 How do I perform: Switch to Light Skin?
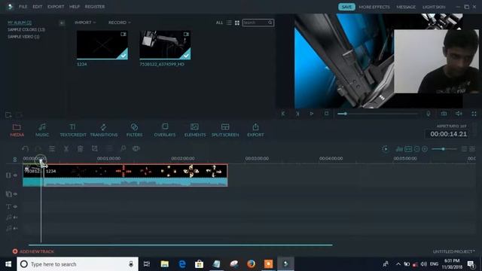(434, 7)
